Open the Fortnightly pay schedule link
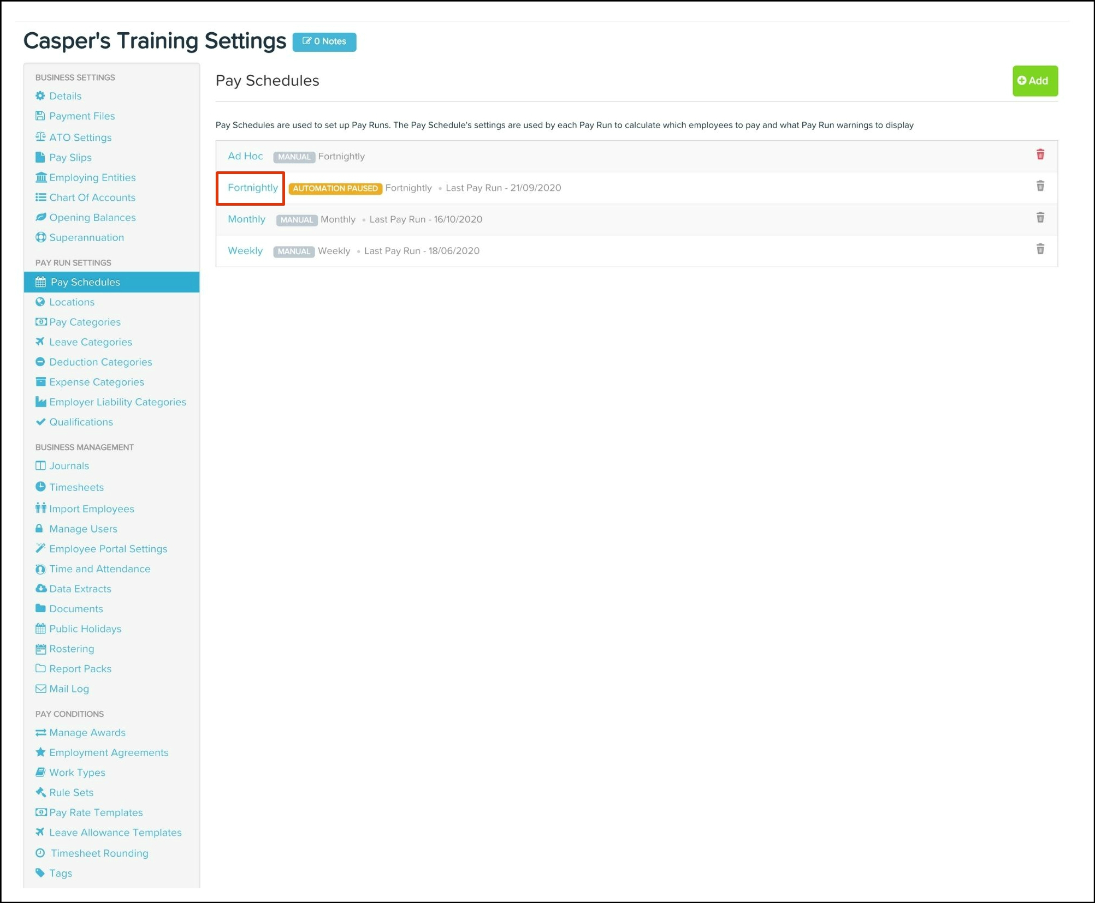1095x903 pixels. (252, 188)
